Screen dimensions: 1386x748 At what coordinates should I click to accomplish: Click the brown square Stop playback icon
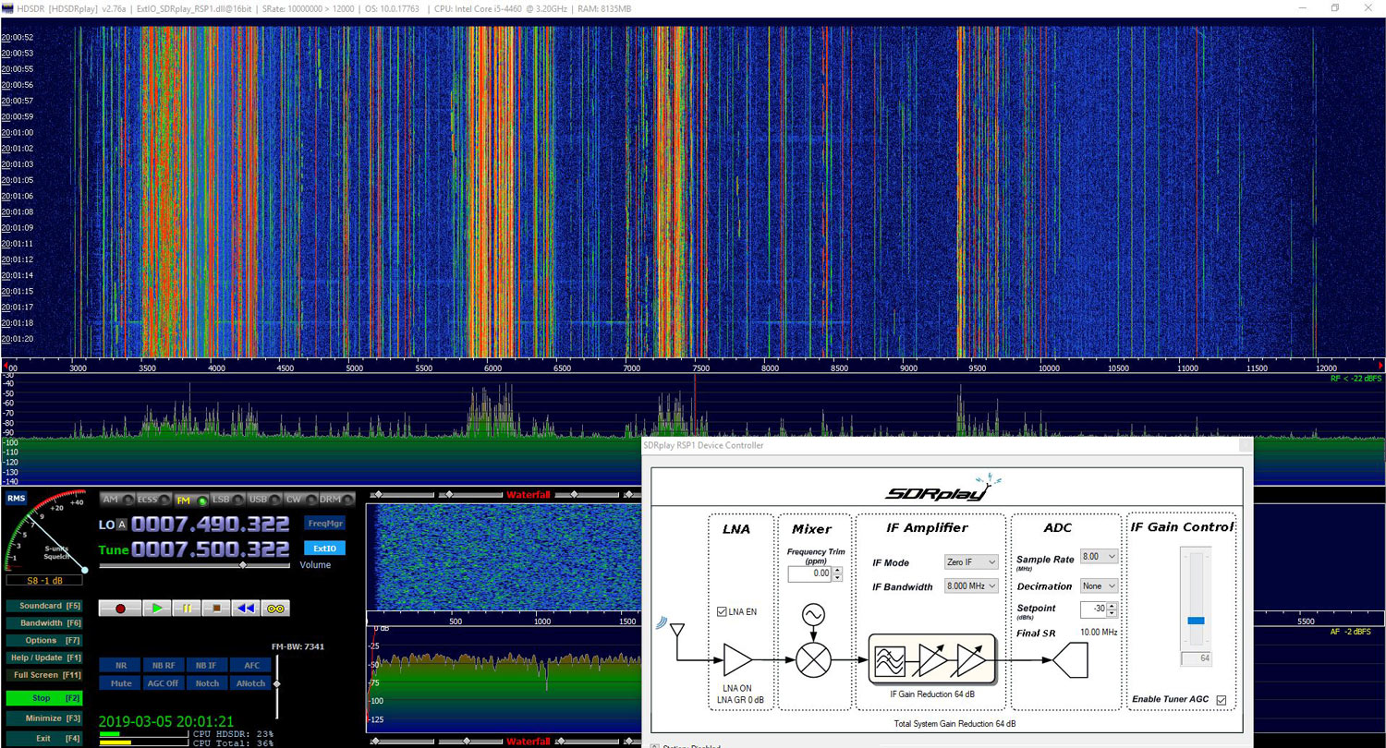tap(215, 609)
